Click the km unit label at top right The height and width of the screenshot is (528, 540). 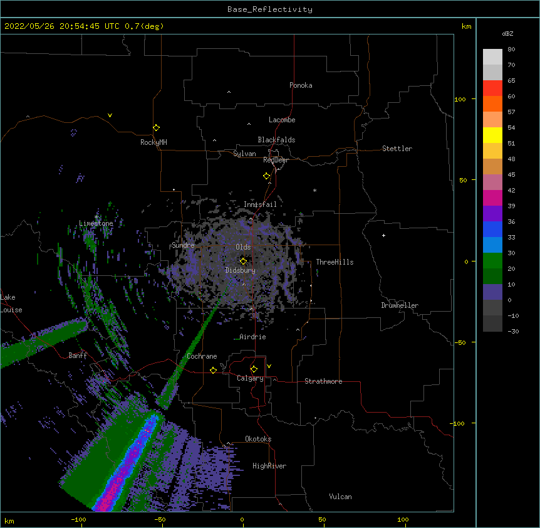pyautogui.click(x=466, y=26)
